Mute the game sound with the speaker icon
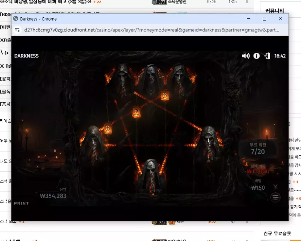 pos(245,56)
